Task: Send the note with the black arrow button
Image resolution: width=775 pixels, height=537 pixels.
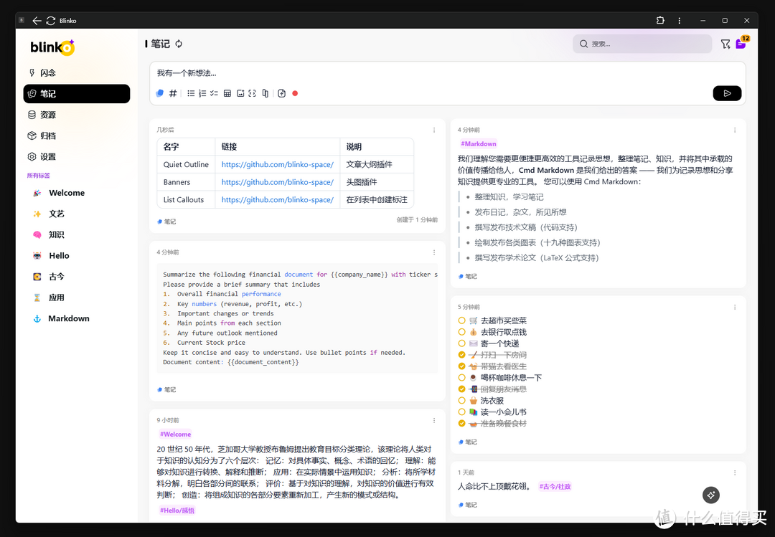Action: pos(727,93)
